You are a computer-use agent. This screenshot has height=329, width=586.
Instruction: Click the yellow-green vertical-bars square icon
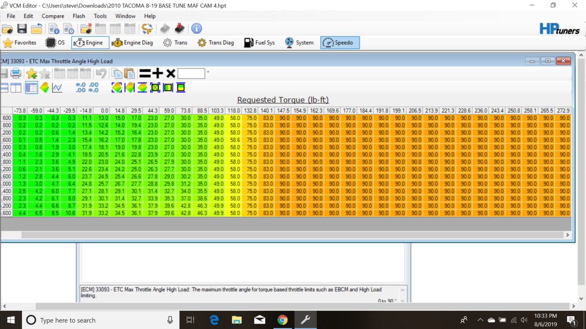(x=168, y=87)
